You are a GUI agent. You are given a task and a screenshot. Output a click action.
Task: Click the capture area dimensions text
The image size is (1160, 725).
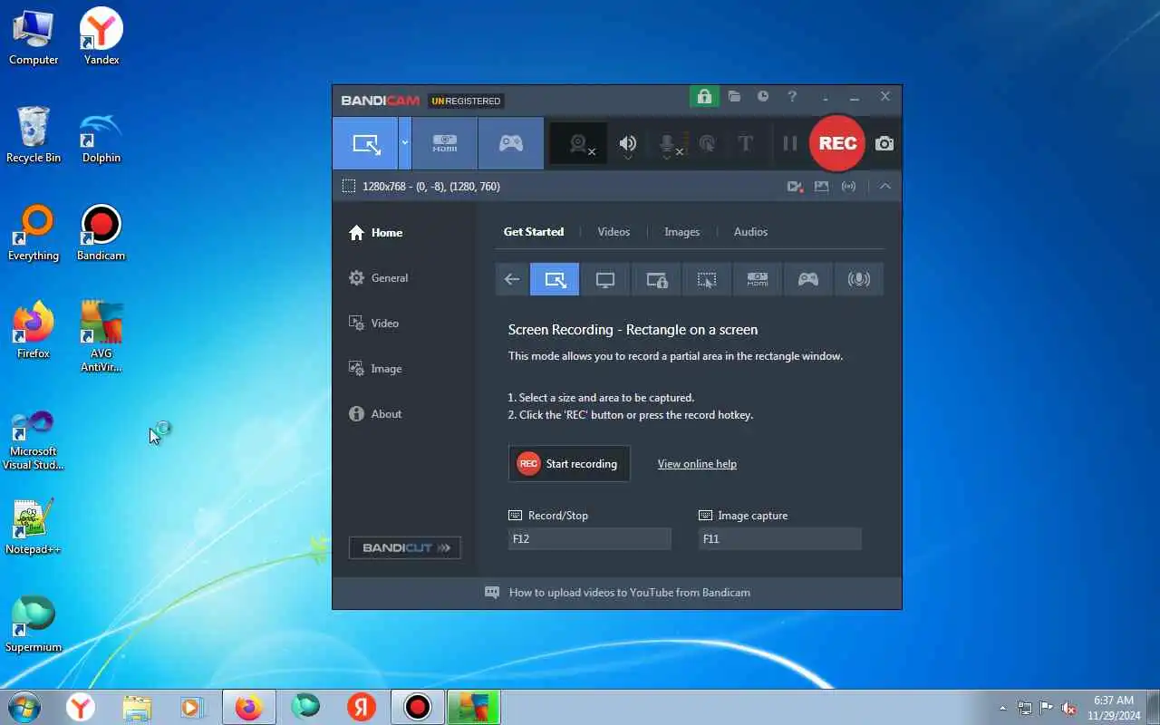[431, 186]
